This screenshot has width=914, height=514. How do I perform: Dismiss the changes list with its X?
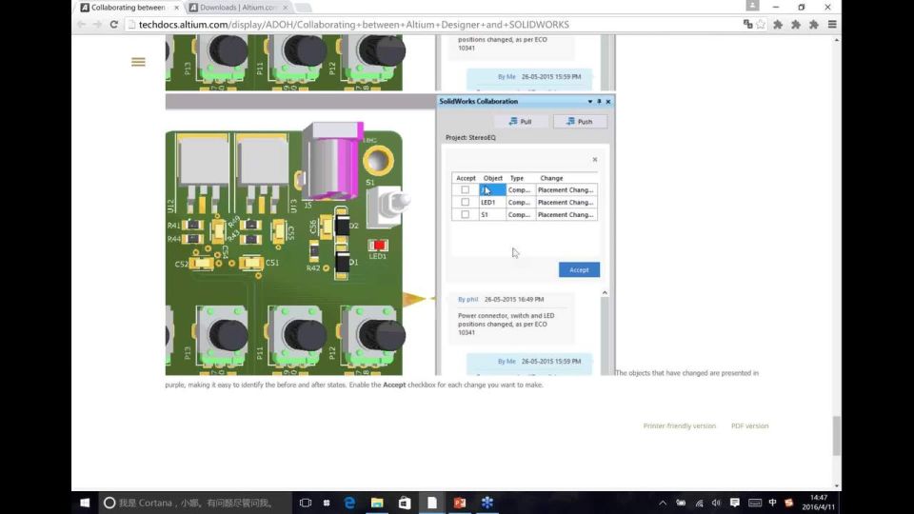pos(594,160)
